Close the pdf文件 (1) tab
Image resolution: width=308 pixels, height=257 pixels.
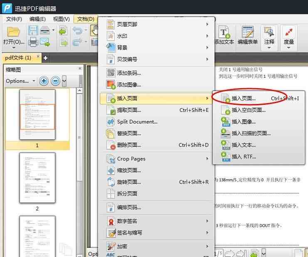[38, 57]
